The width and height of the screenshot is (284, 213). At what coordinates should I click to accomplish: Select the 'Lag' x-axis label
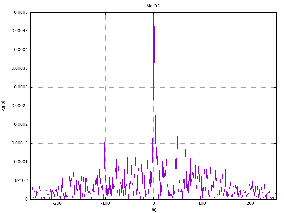(153, 209)
